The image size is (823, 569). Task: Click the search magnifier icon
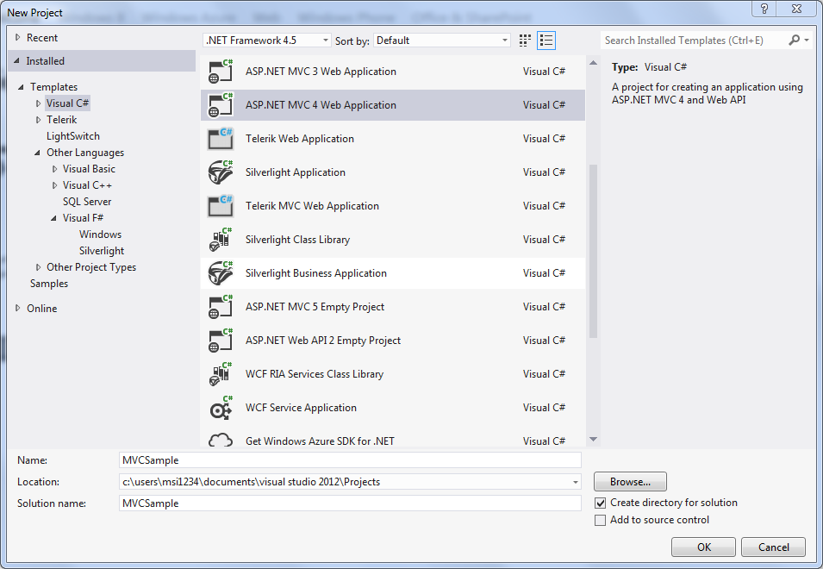(794, 40)
